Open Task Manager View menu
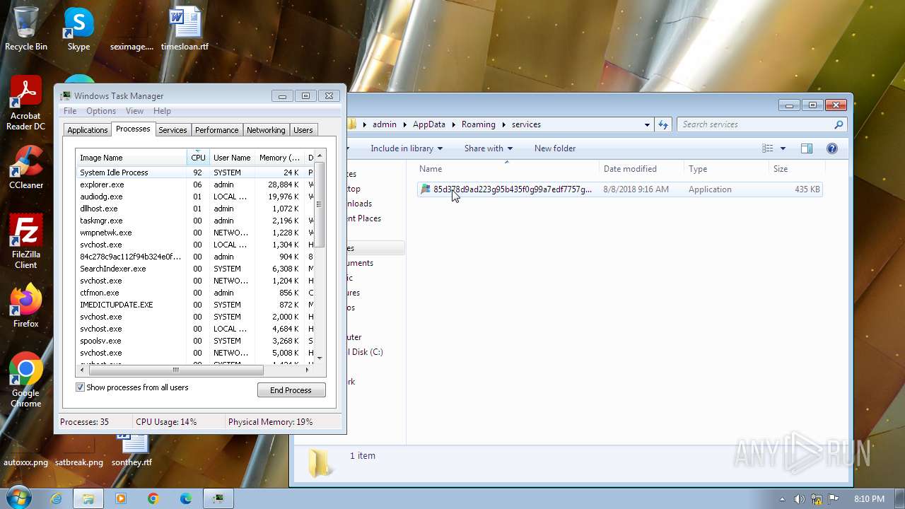The height and width of the screenshot is (509, 905). click(134, 111)
